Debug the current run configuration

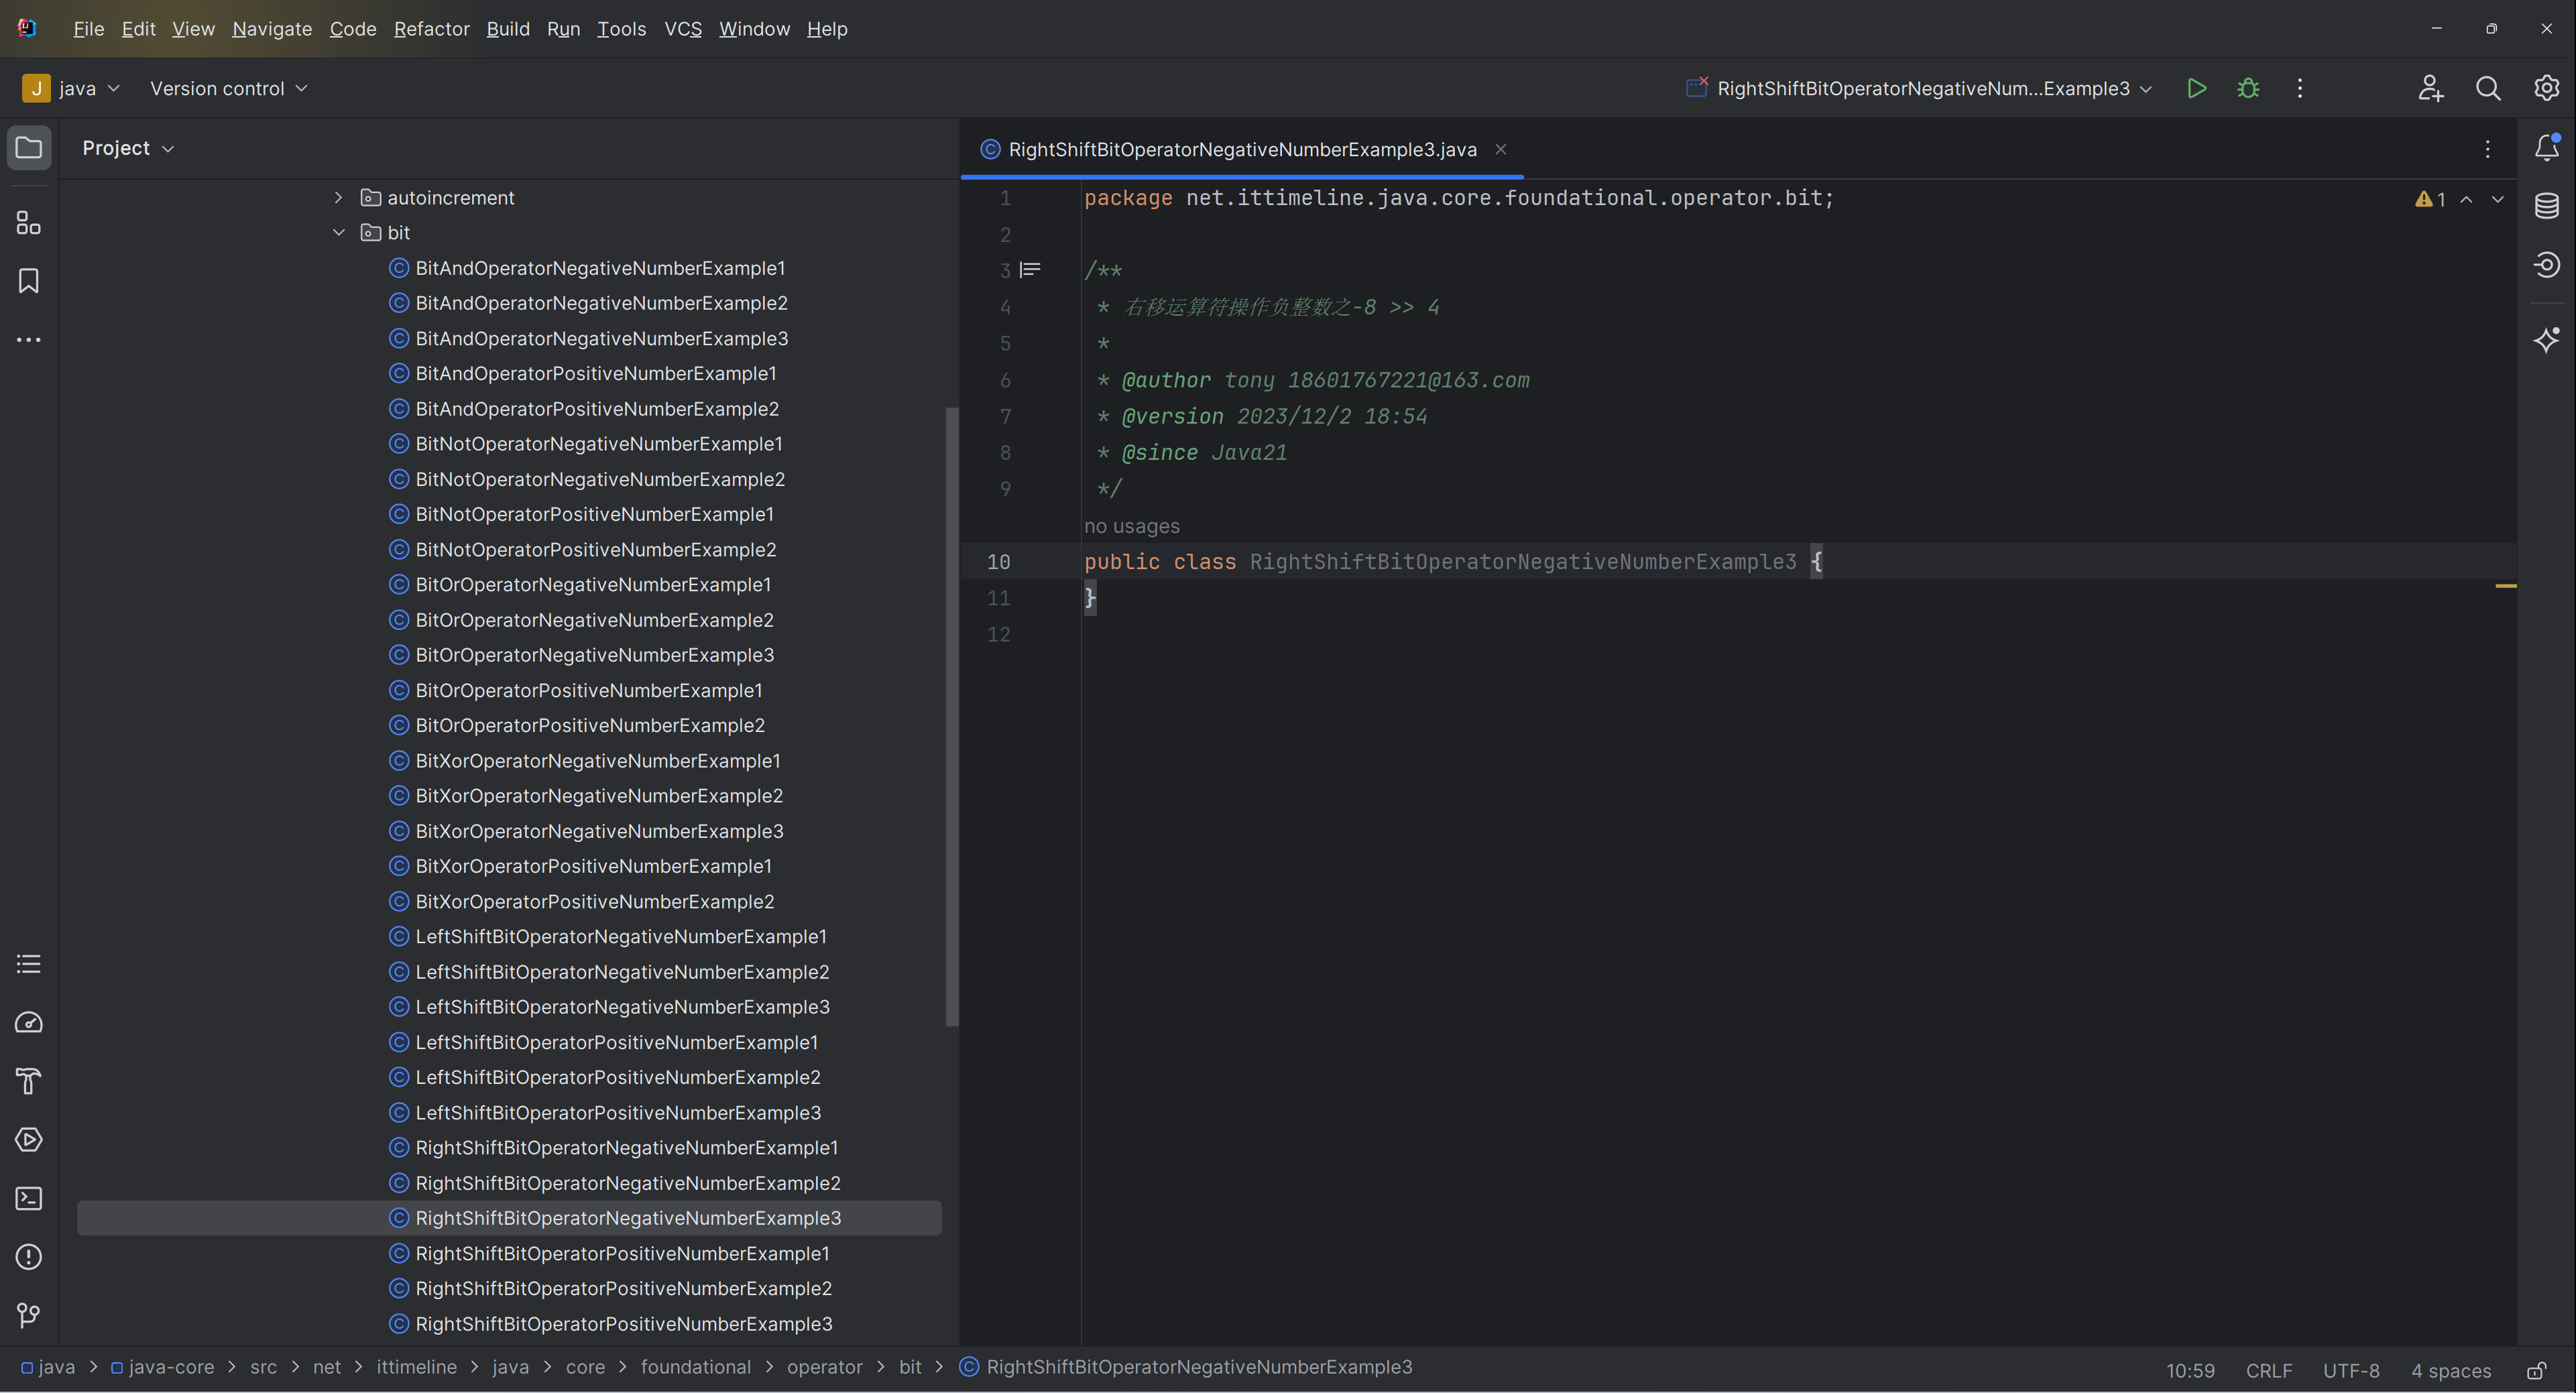click(x=2248, y=88)
